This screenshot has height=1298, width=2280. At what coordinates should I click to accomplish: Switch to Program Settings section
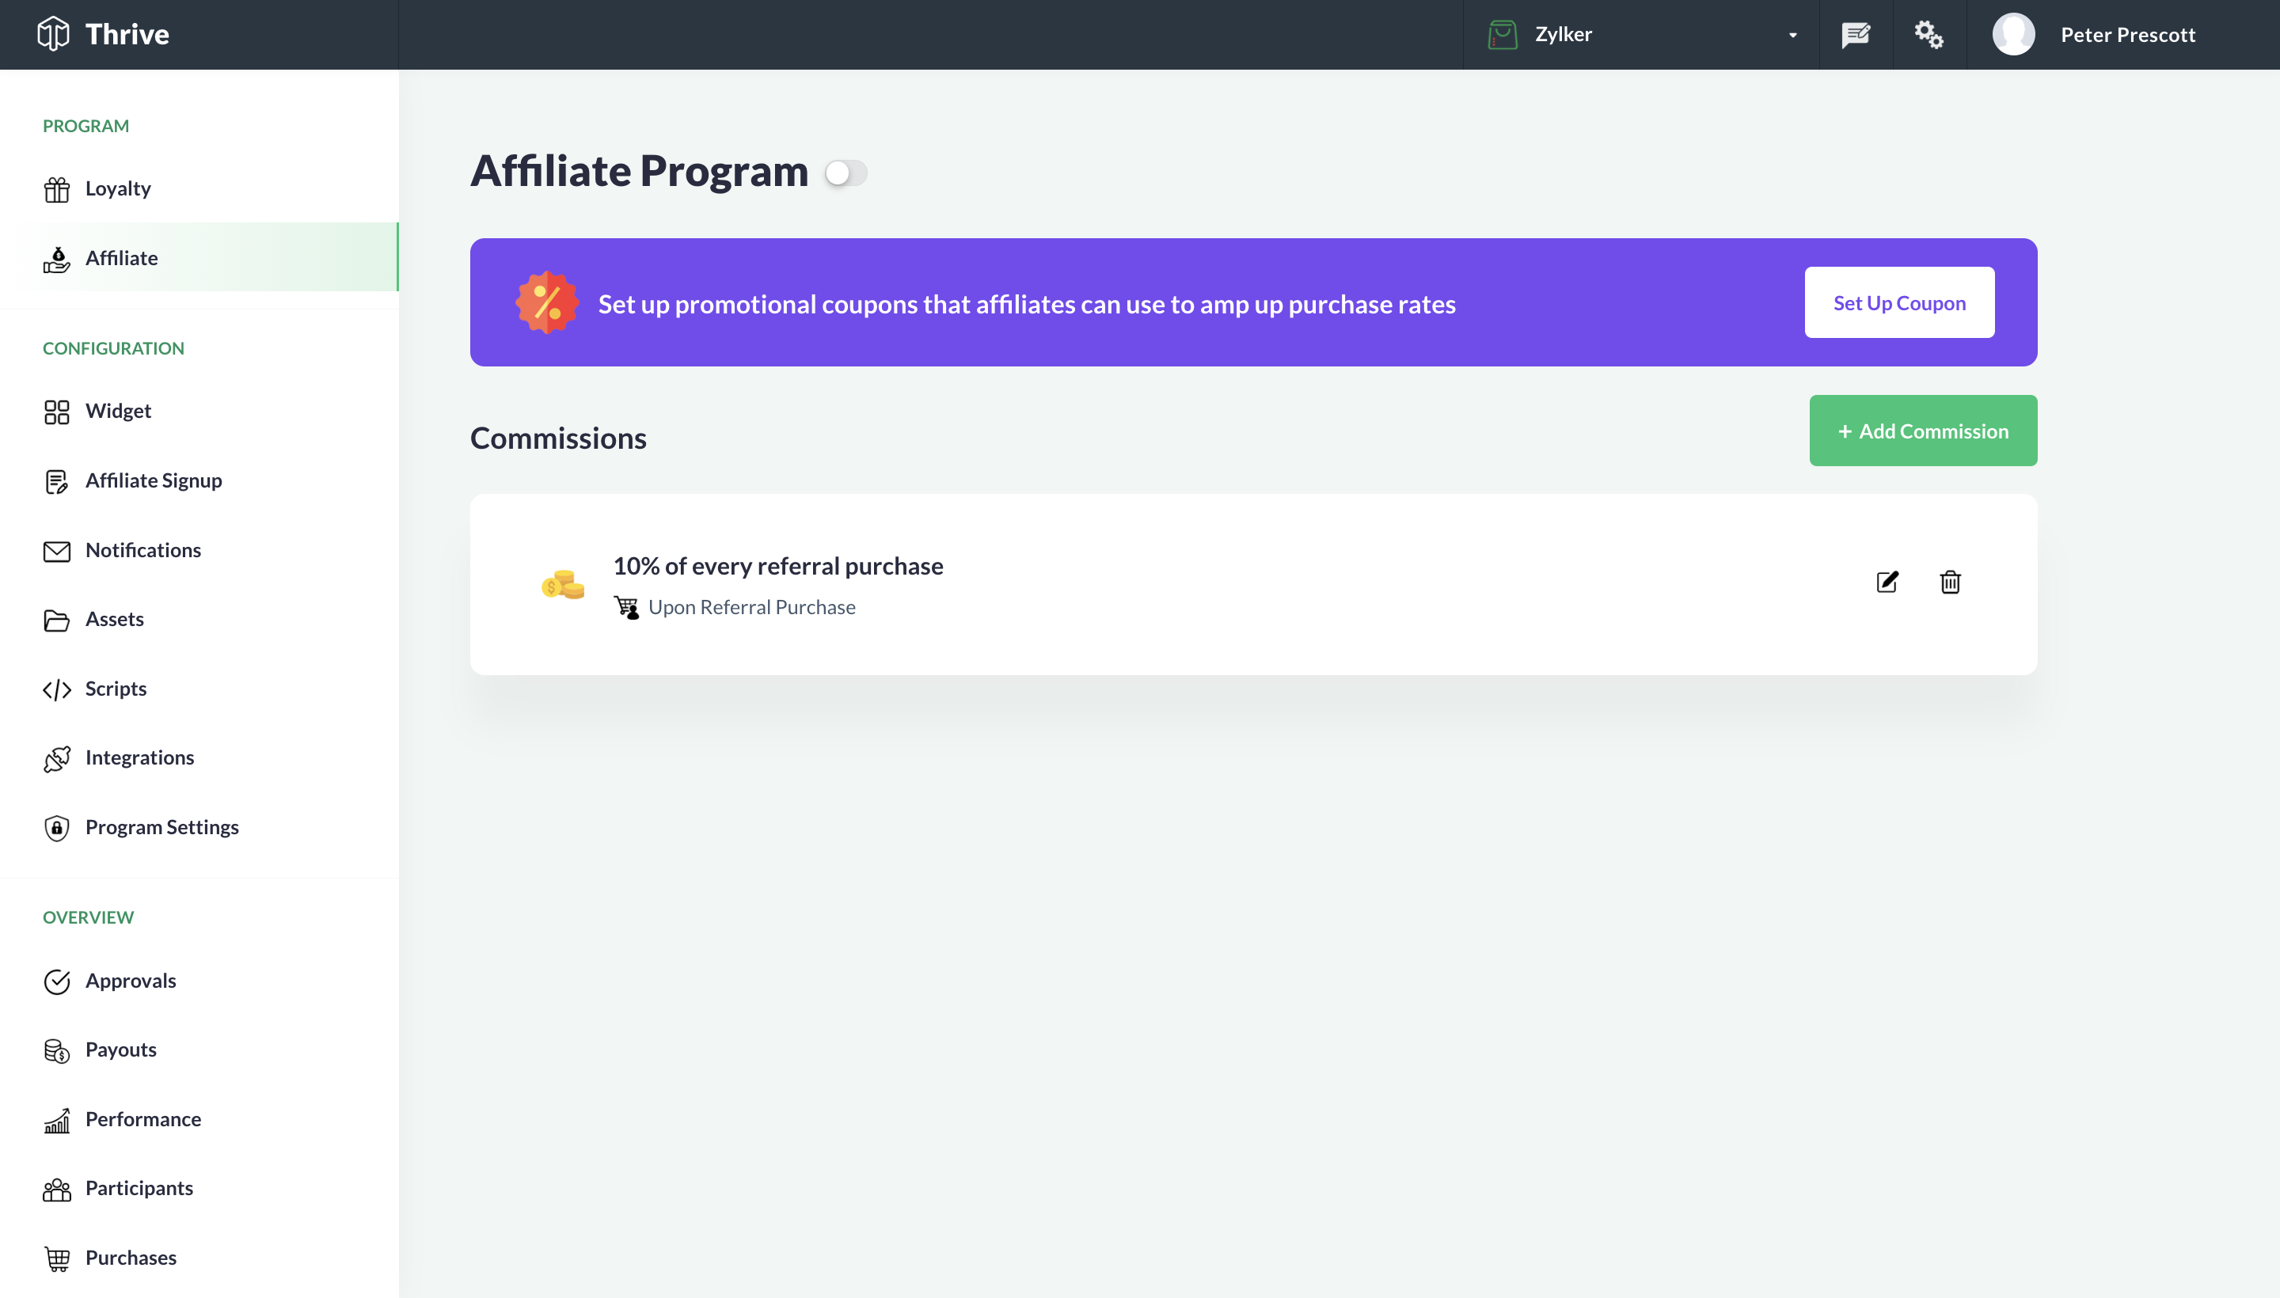(162, 826)
